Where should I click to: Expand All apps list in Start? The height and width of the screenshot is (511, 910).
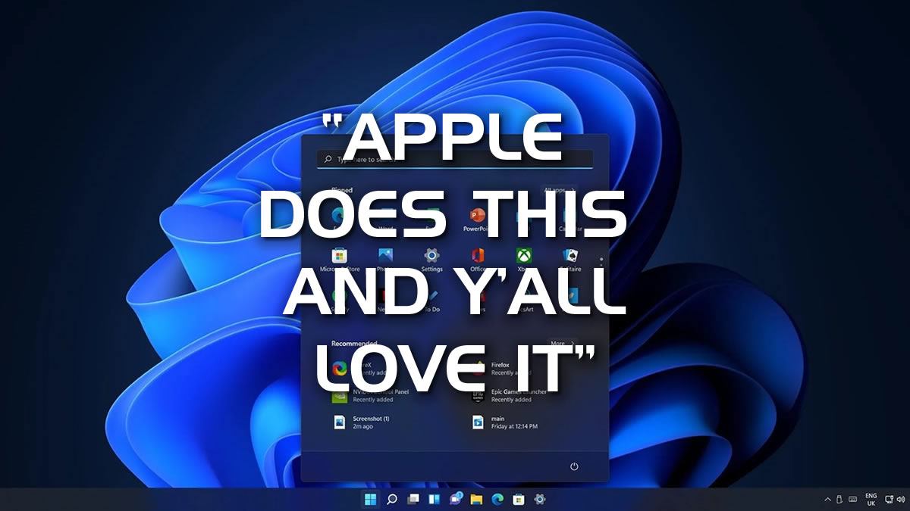[x=559, y=190]
